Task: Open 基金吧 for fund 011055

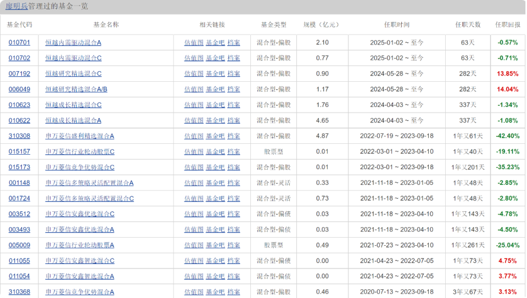Action: coord(215,261)
